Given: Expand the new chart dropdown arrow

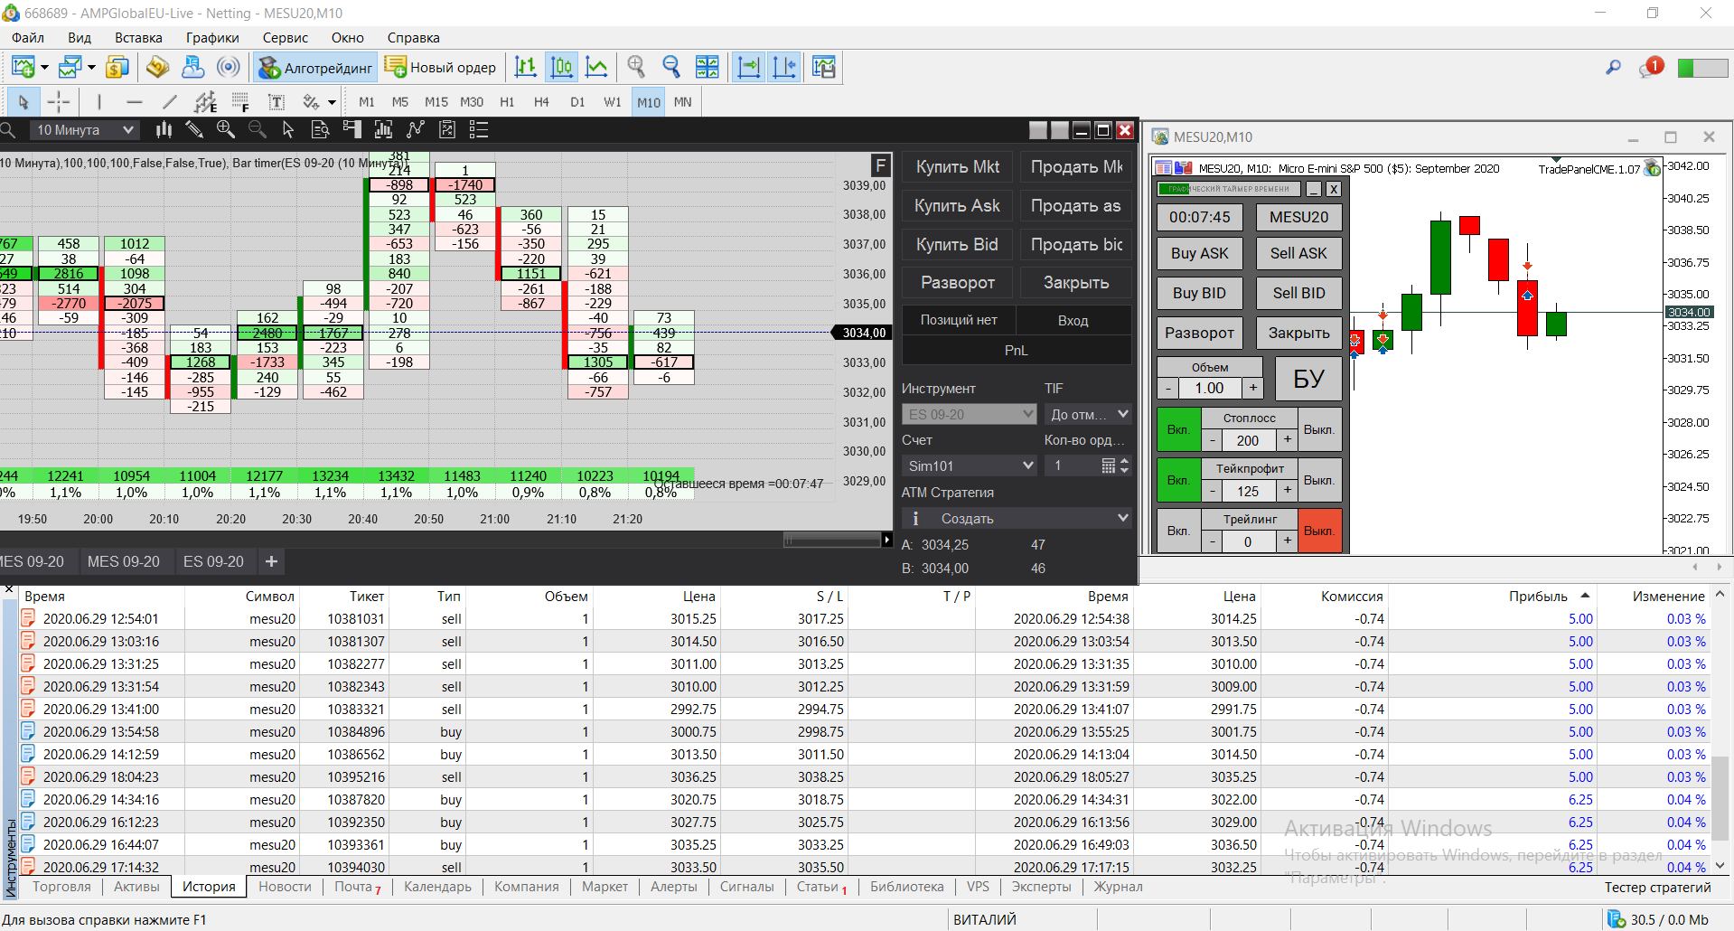Looking at the screenshot, I should click(x=44, y=67).
